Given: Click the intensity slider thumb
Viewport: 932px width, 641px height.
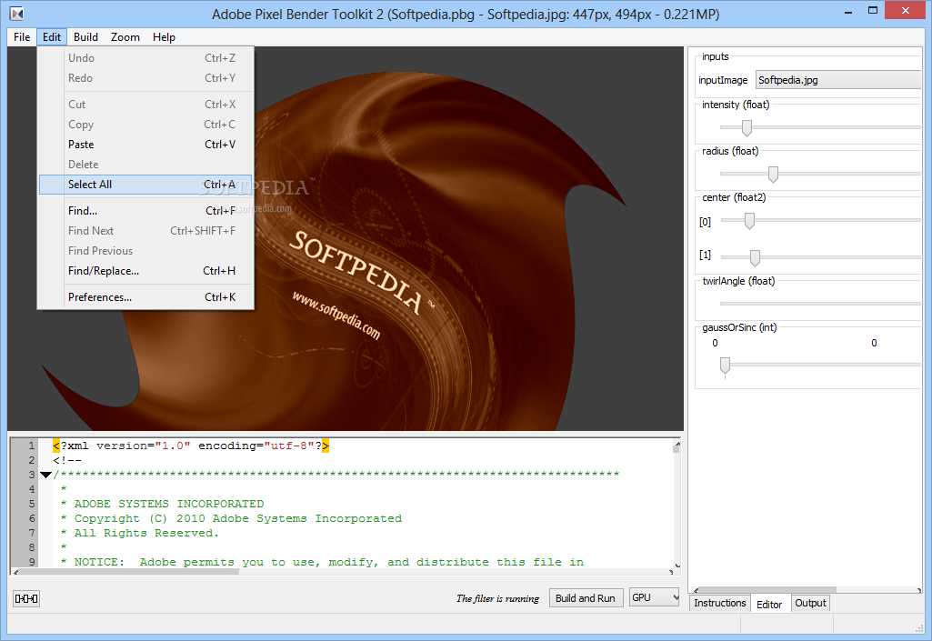Looking at the screenshot, I should click(747, 127).
